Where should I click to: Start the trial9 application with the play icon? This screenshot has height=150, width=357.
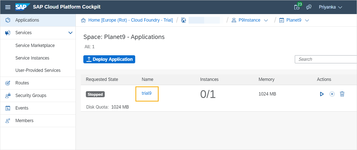(x=322, y=94)
